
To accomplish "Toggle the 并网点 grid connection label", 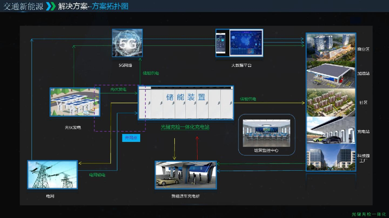I will coord(131,137).
